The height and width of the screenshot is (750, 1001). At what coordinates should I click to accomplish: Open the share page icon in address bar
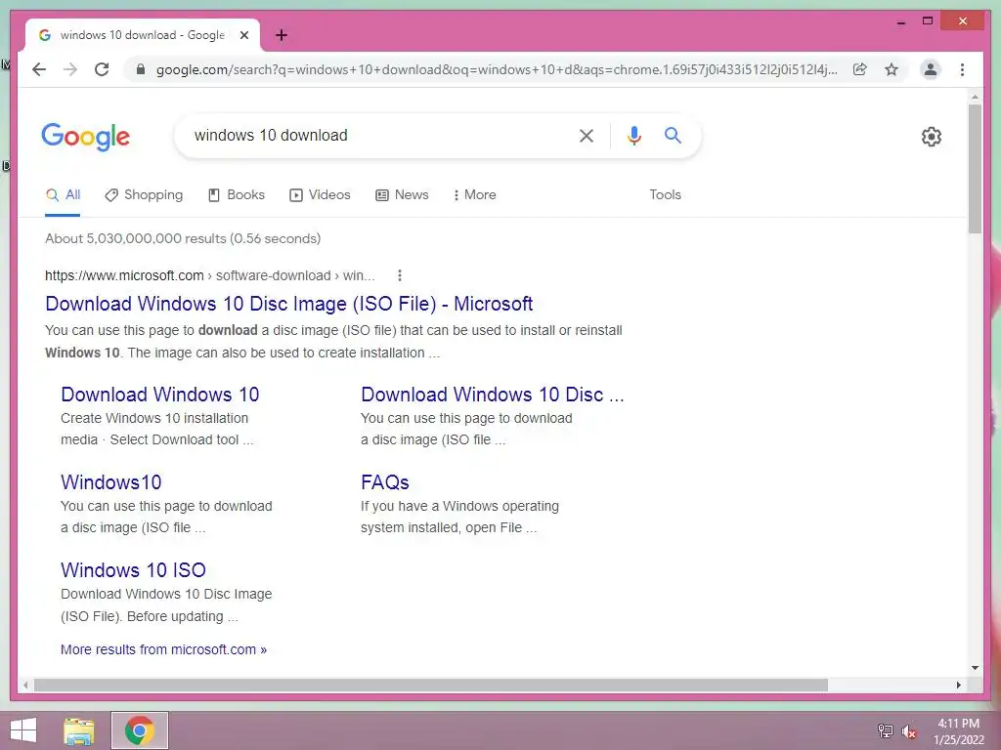pos(860,69)
